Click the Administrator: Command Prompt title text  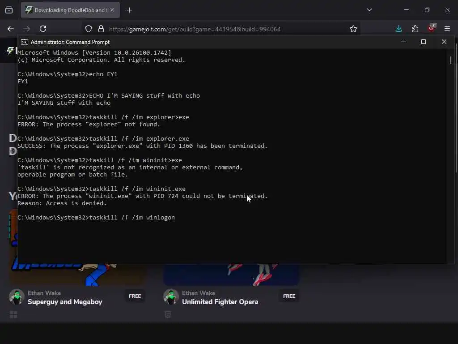pos(70,42)
